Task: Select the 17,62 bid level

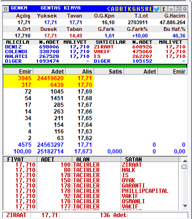Action: 48,138
